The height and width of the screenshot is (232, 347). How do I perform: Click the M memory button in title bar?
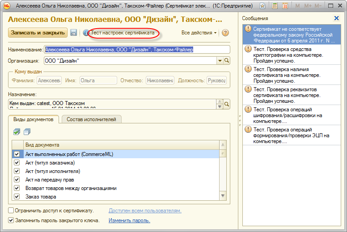tap(298, 6)
